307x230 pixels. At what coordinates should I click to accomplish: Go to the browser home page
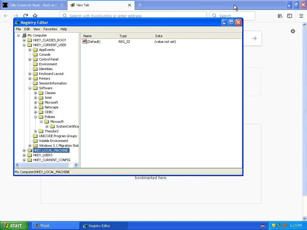click(35, 16)
